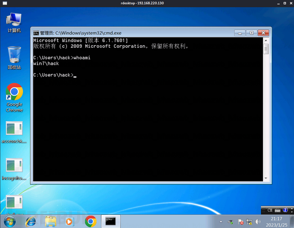Click the language bar help icon
This screenshot has width=294, height=228.
click(285, 210)
